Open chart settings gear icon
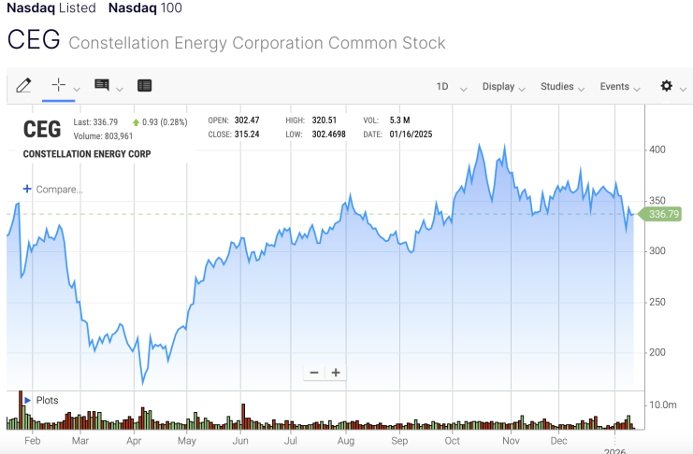693x454 pixels. (x=666, y=86)
